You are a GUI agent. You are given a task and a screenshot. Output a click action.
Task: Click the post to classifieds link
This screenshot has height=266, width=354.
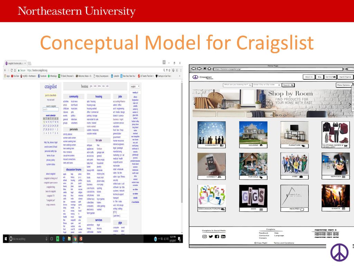pos(51,96)
